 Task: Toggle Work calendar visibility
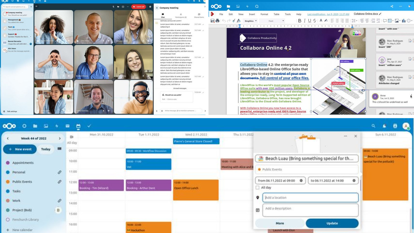pos(8,200)
